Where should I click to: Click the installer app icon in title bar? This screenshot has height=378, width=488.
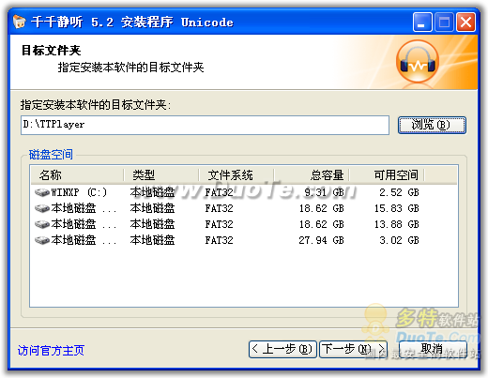pos(20,22)
